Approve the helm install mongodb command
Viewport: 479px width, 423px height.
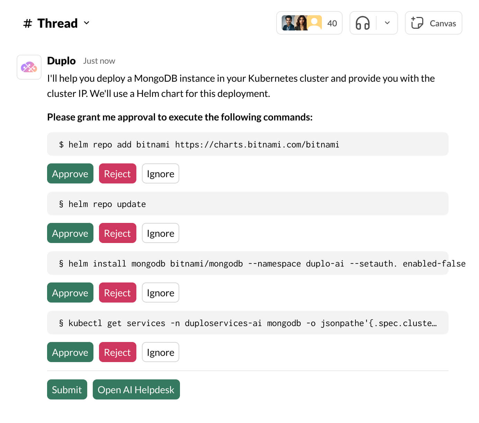click(70, 293)
